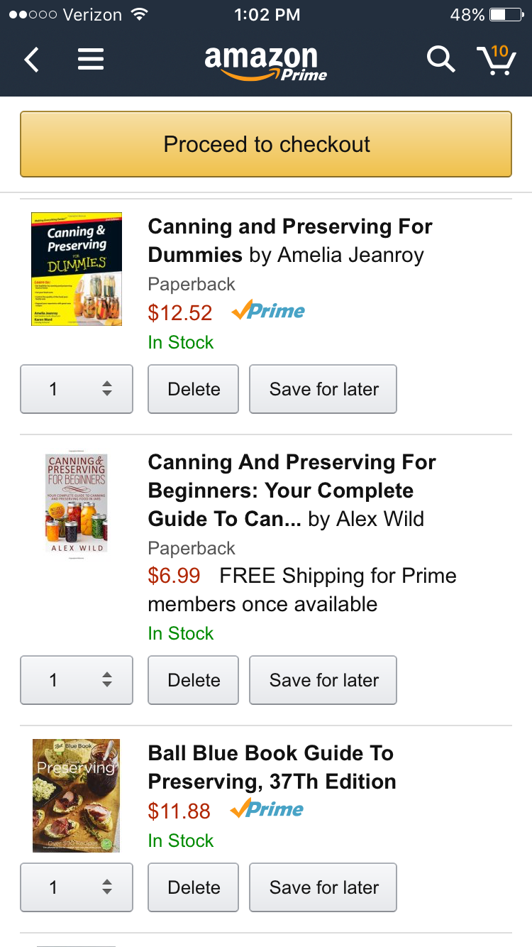Delete Canning and Preserving For Dummies

[194, 389]
